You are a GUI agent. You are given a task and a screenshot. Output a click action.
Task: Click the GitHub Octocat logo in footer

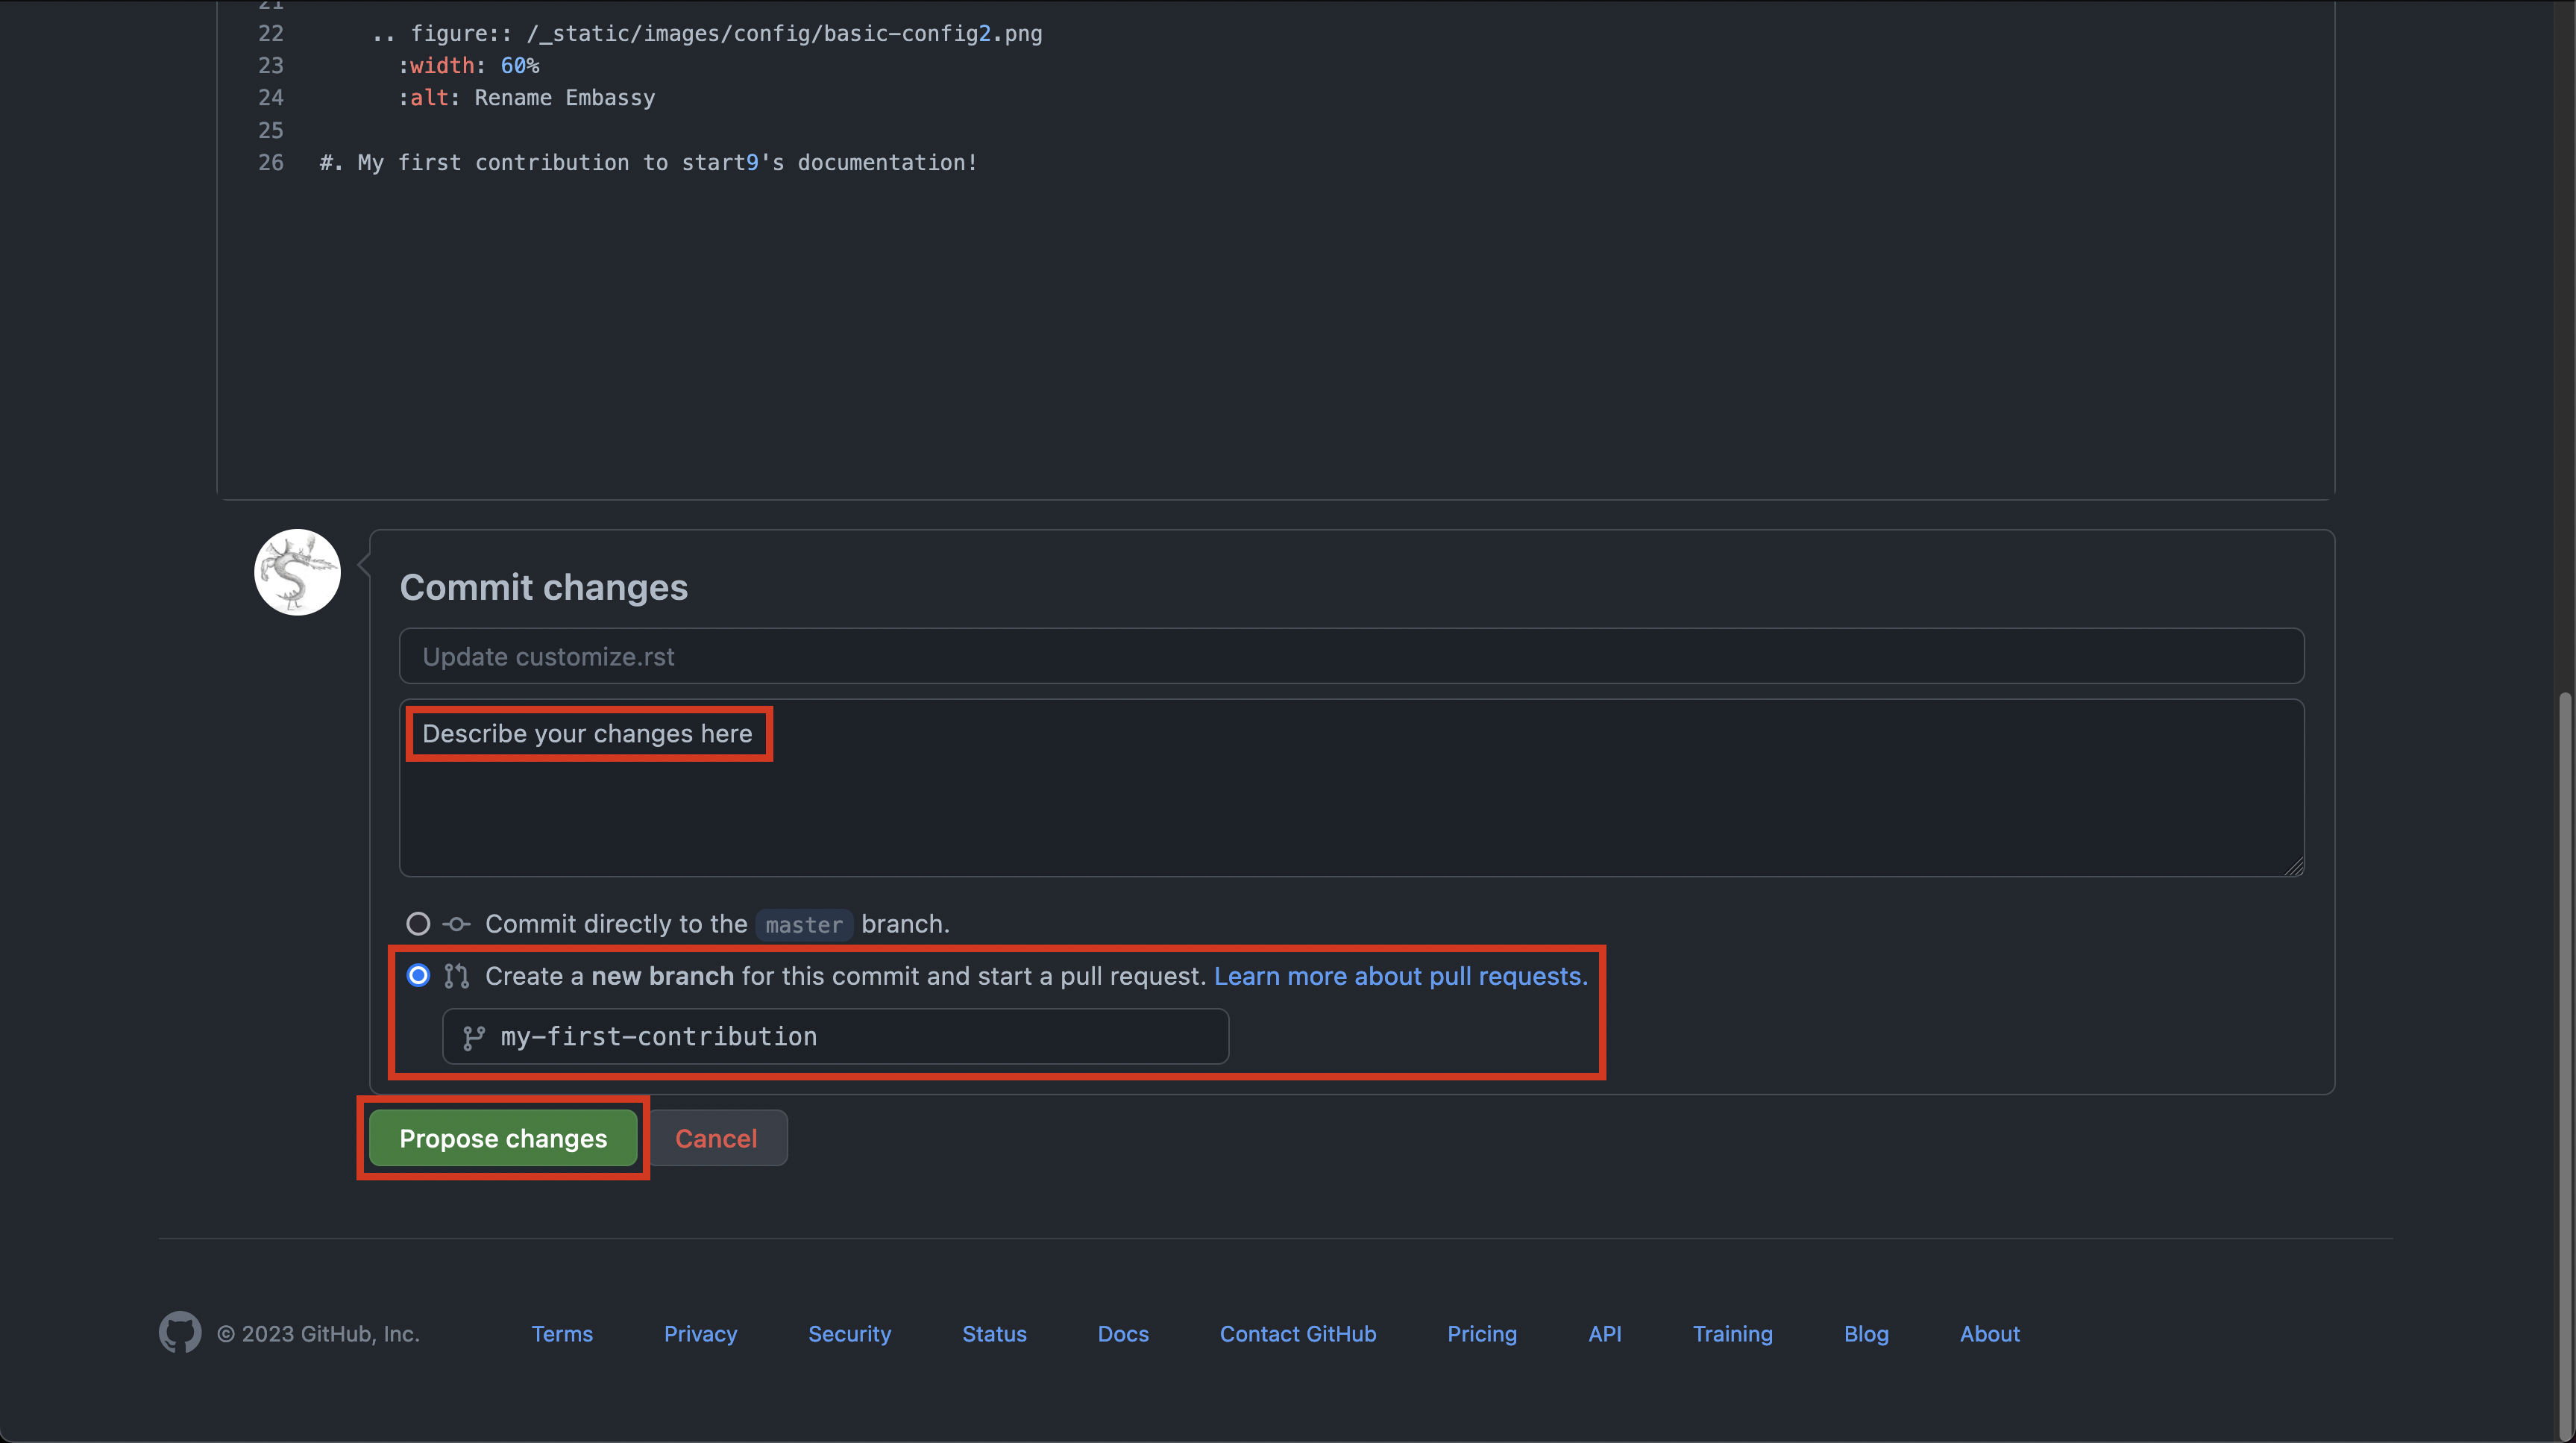tap(180, 1332)
